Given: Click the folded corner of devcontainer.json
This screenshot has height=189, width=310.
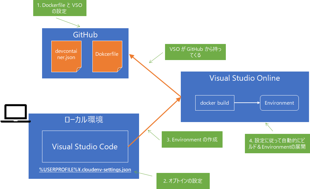Looking at the screenshot, I should (x=79, y=68).
